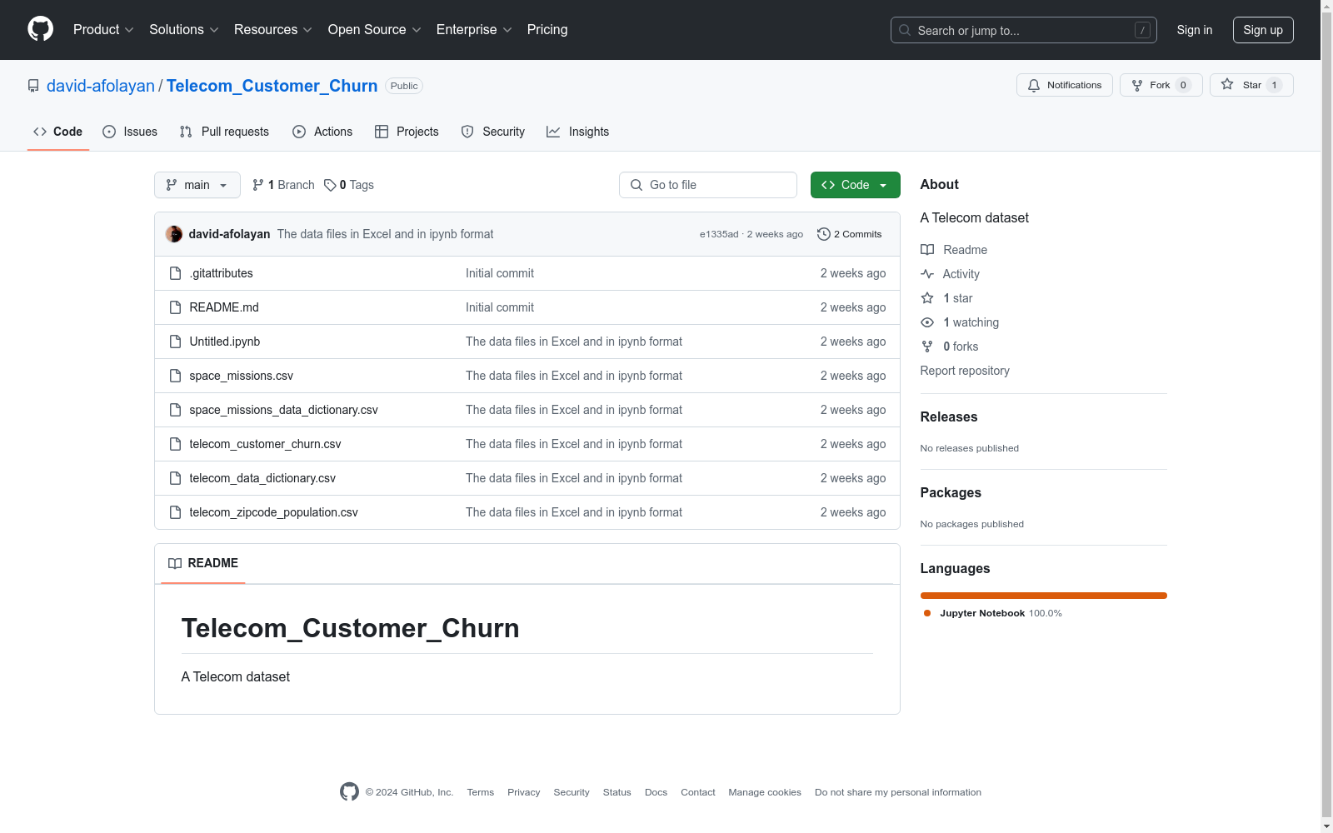Image resolution: width=1333 pixels, height=833 pixels.
Task: Click the file icon next to .gitattributes
Action: click(x=175, y=273)
